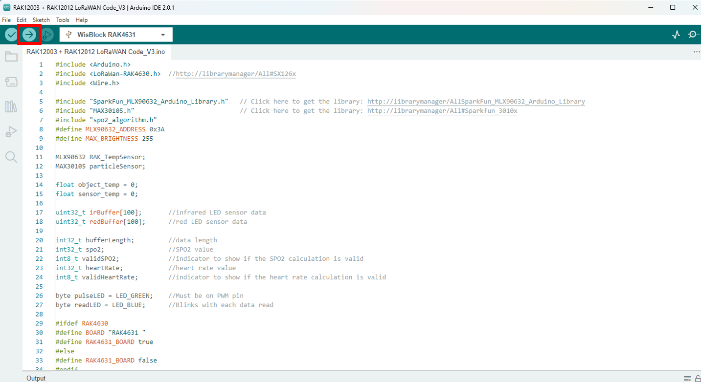This screenshot has height=382, width=701.
Task: Click 'int8_t validSPO2;' declaration
Action: coord(88,259)
